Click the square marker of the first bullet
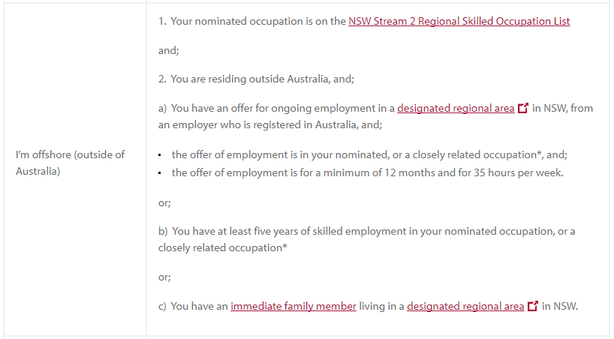614x339 pixels. [x=161, y=155]
